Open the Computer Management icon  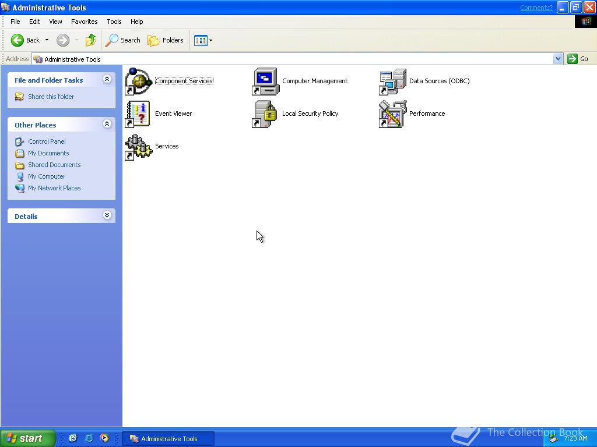266,81
